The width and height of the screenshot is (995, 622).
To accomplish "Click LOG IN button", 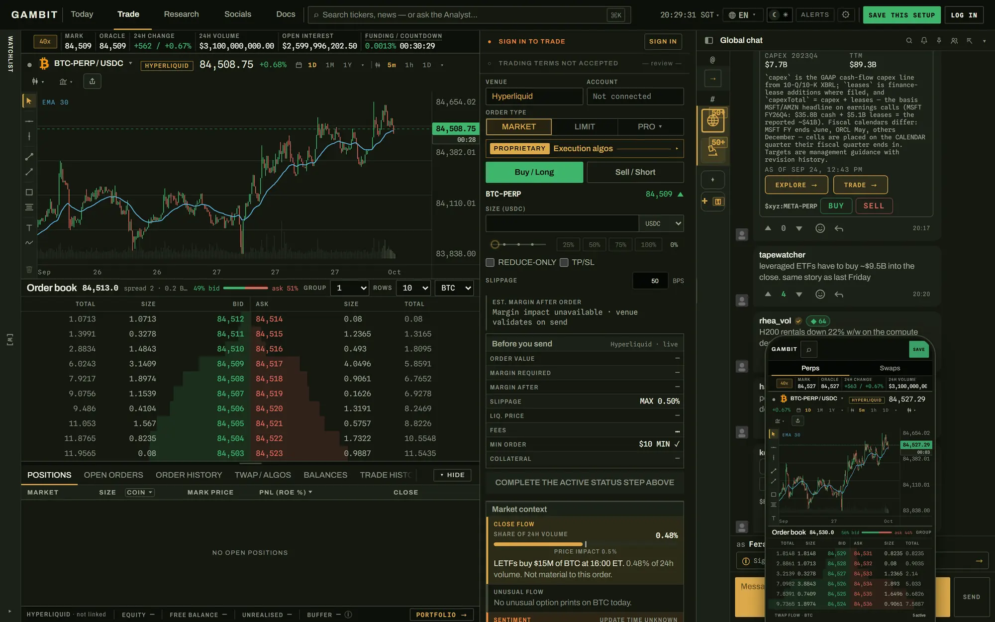I will coord(964,15).
